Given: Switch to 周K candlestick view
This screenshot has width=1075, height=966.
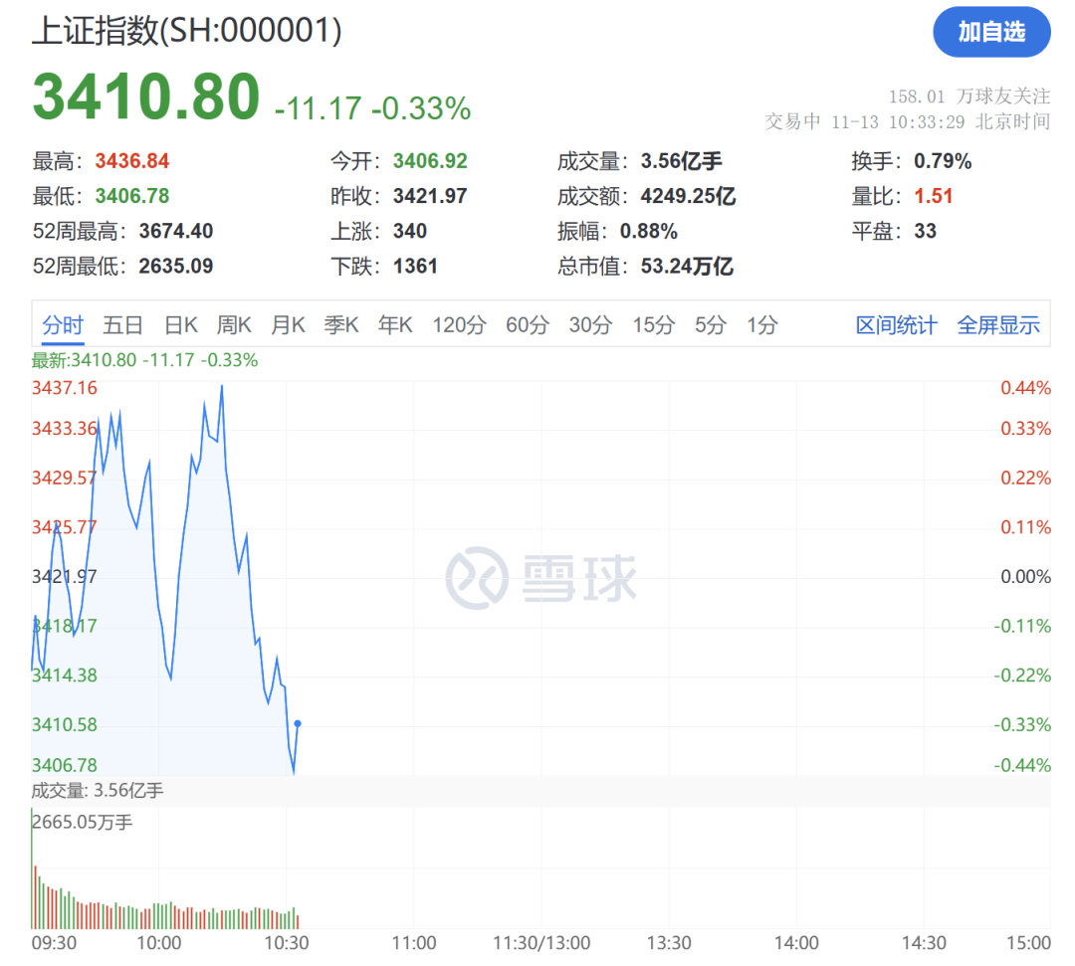Looking at the screenshot, I should pyautogui.click(x=234, y=325).
